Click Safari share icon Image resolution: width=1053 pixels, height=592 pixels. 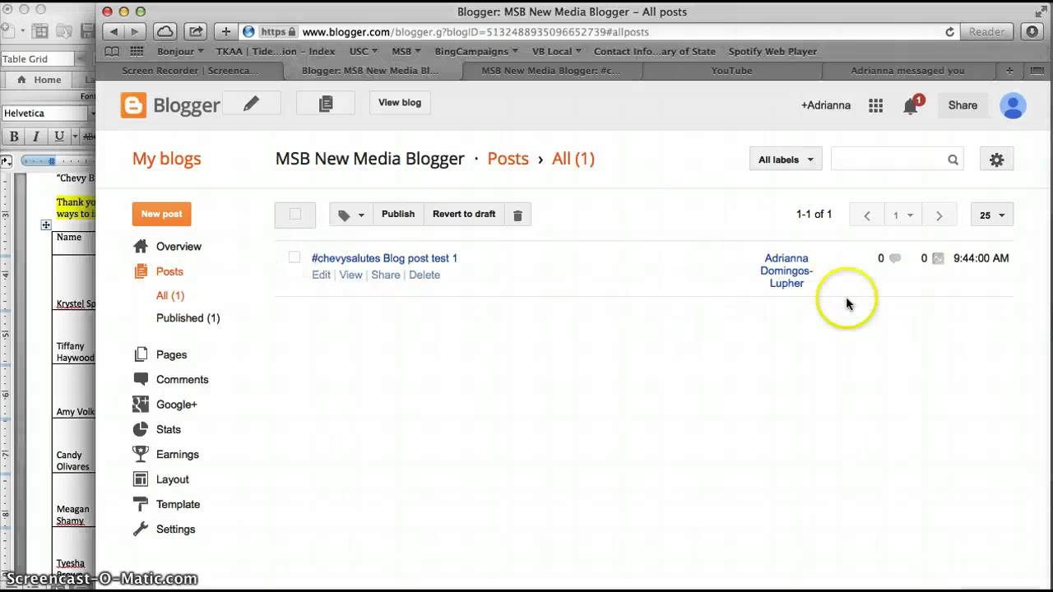click(195, 32)
